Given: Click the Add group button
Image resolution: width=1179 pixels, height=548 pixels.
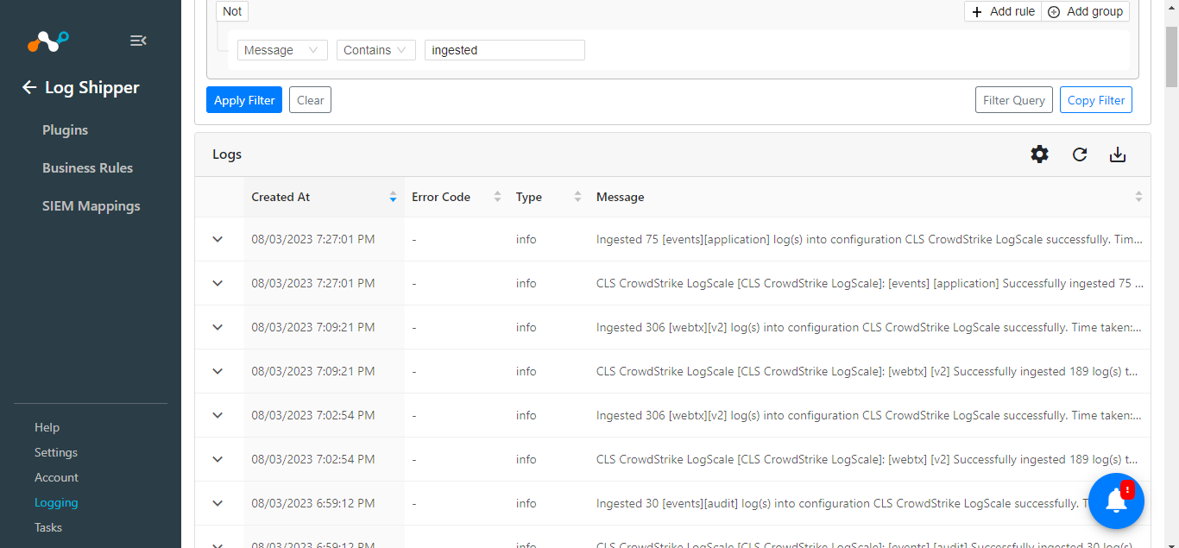Looking at the screenshot, I should tap(1086, 11).
